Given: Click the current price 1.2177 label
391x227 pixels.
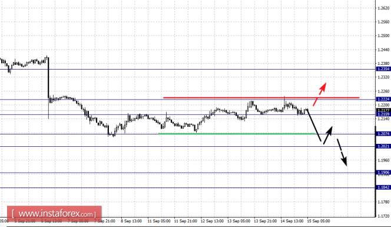Looking at the screenshot, I should tap(383, 110).
